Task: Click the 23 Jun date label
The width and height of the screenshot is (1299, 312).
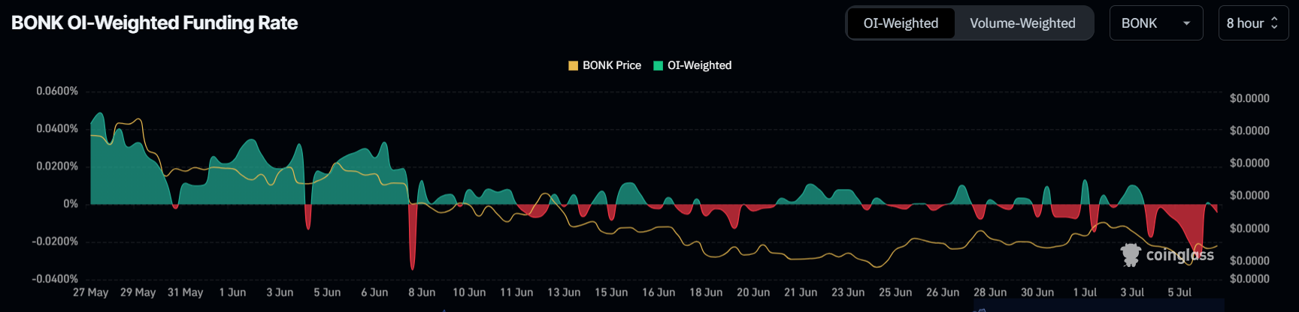Action: pyautogui.click(x=848, y=292)
